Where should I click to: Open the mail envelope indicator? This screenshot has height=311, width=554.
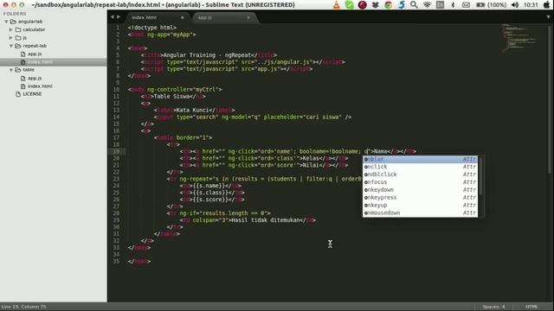[x=466, y=5]
